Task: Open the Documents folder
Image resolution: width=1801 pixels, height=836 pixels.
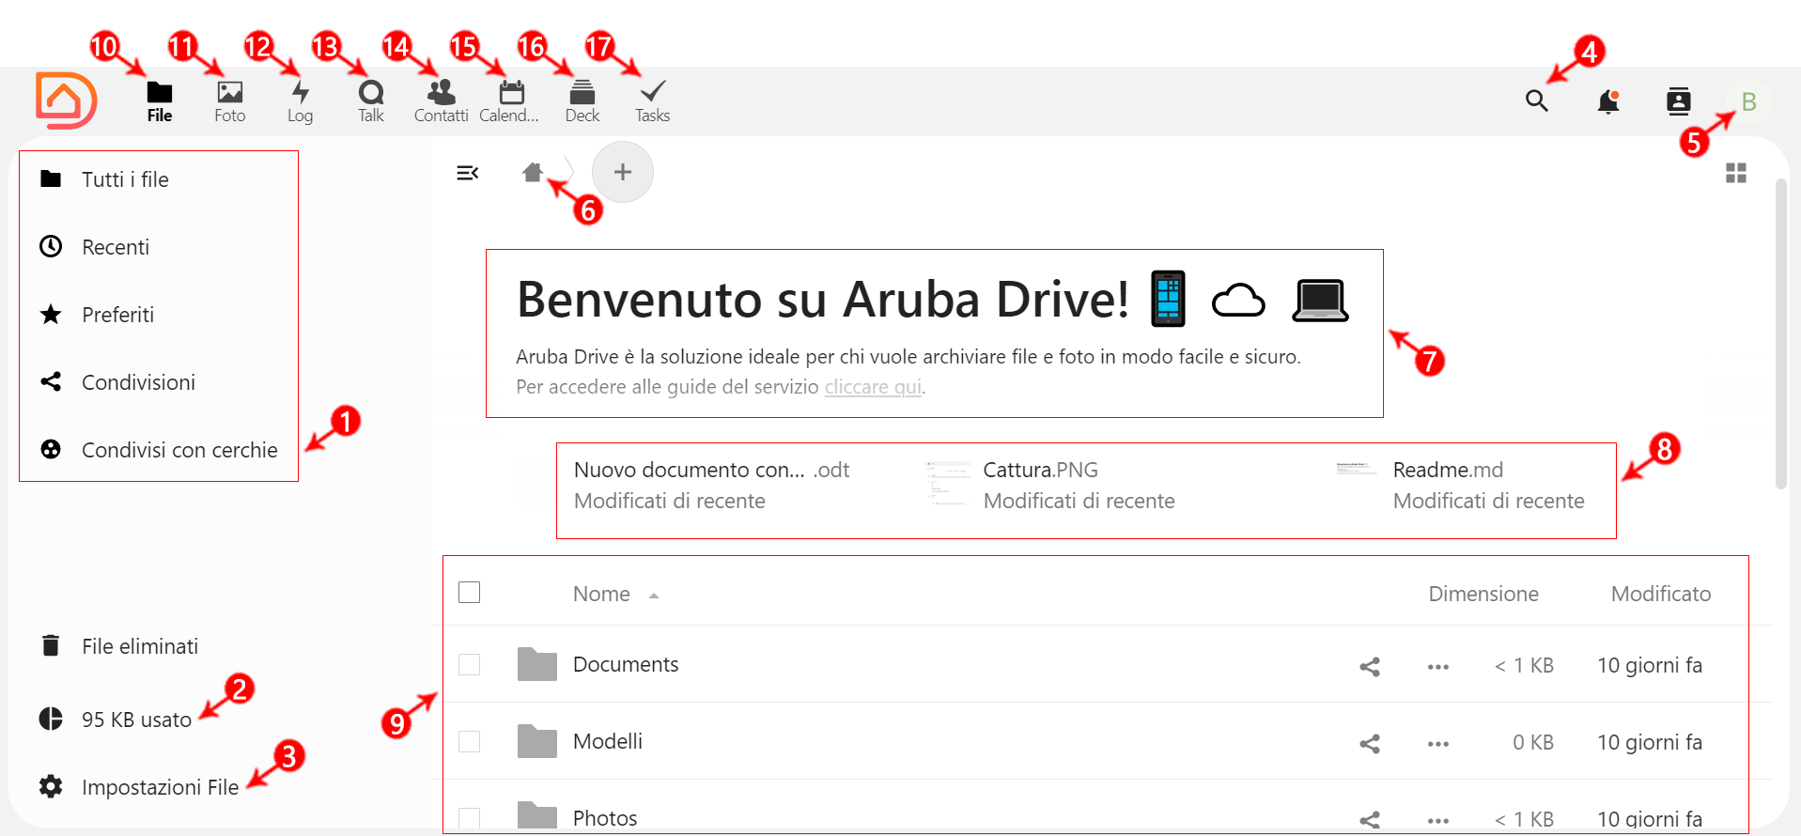Action: pyautogui.click(x=626, y=664)
